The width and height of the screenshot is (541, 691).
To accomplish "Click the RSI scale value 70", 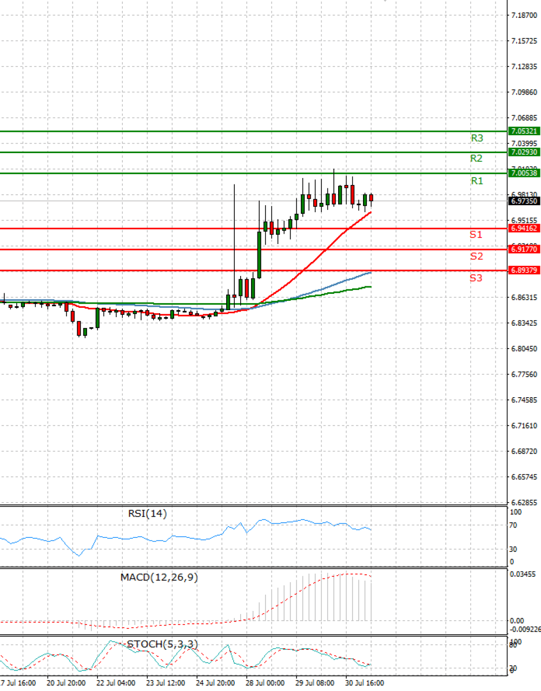I will tap(513, 525).
